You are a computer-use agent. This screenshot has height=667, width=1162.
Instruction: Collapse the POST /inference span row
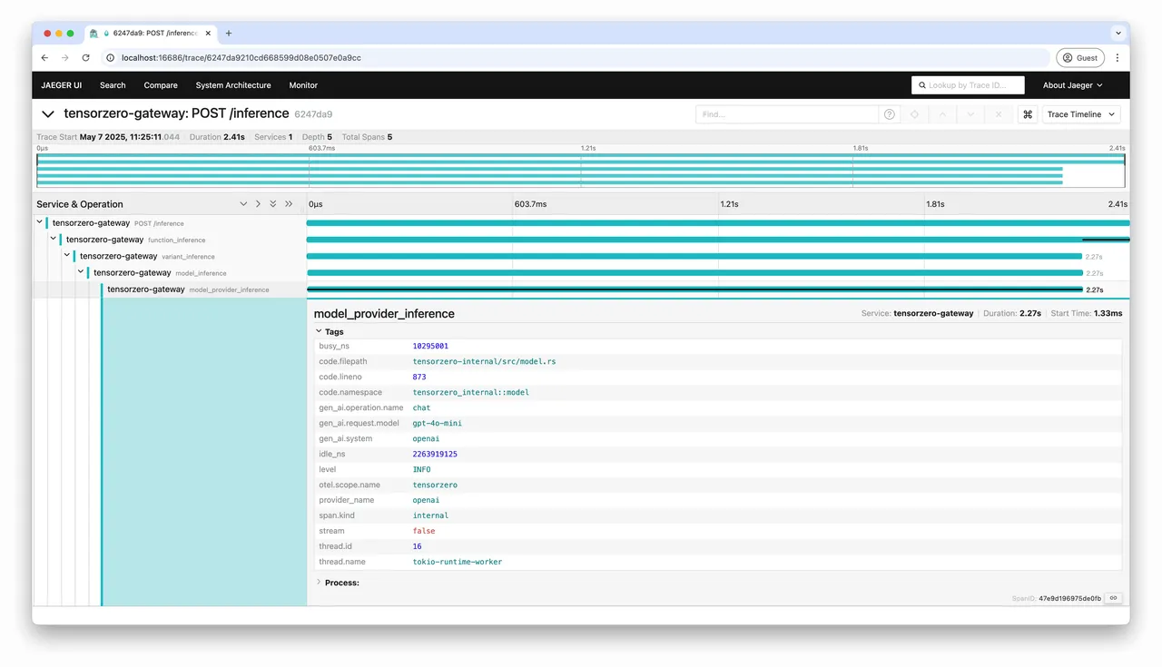[x=40, y=222]
